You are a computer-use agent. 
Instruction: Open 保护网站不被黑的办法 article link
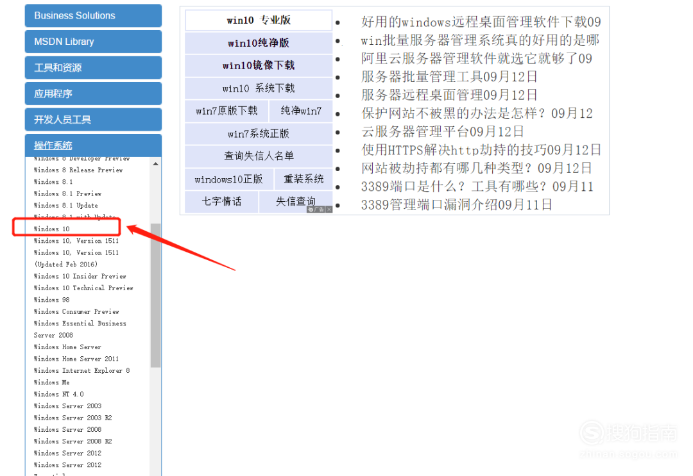[x=477, y=113]
